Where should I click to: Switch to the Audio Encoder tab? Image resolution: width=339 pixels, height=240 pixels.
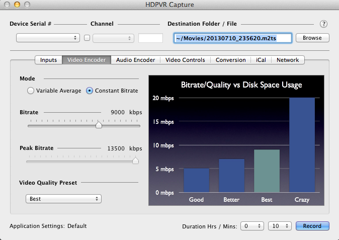click(x=135, y=60)
